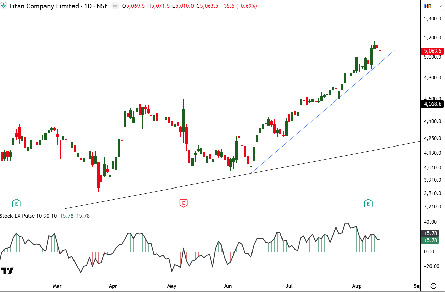
Task: Select the Stock LX Pulse indicator legend
Action: coord(28,216)
